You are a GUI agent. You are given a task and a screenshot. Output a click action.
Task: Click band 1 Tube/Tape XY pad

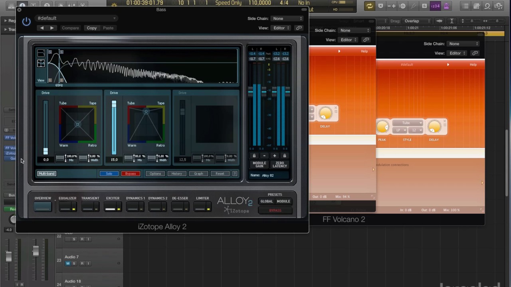click(77, 124)
